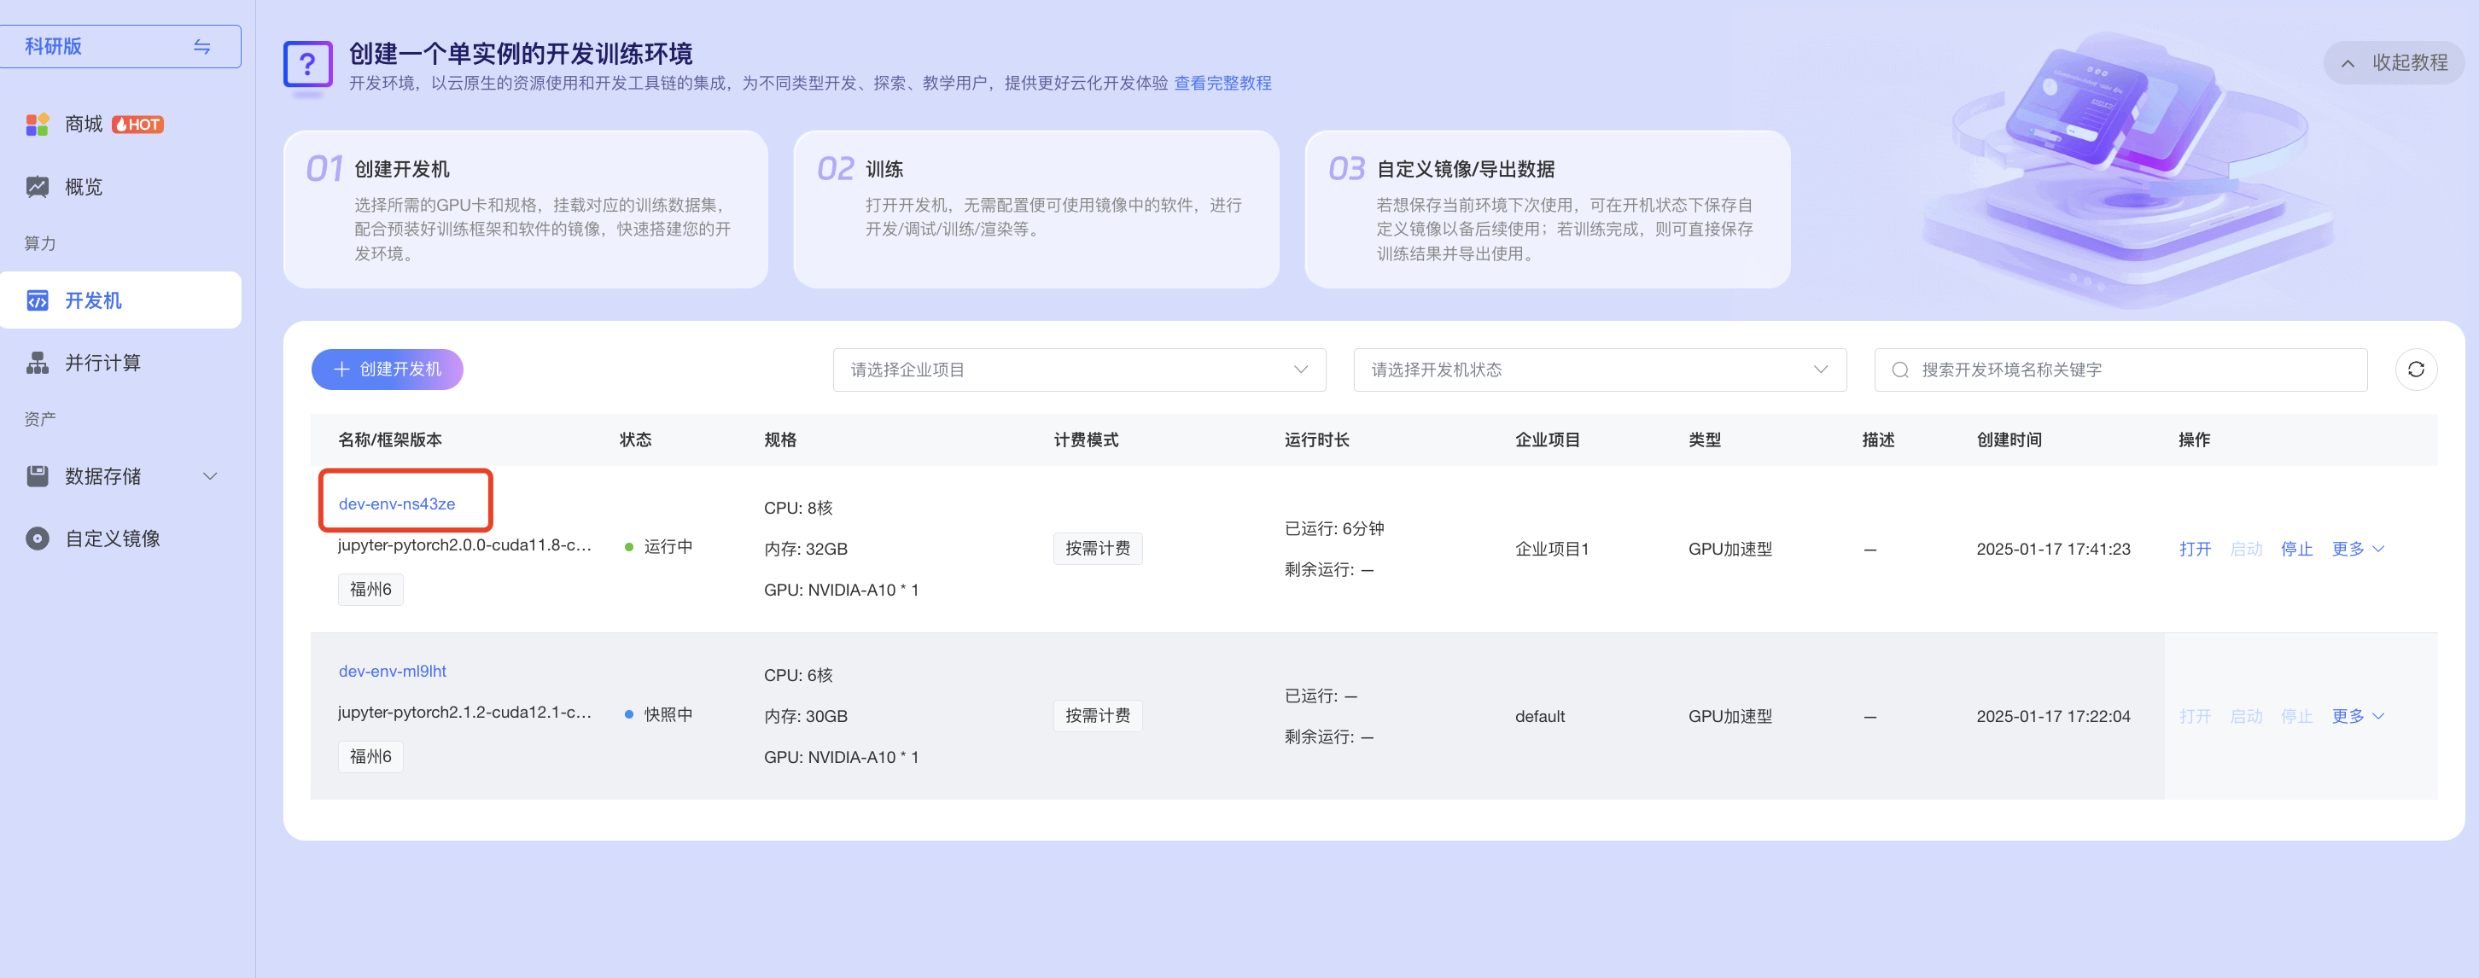Click step 01 创建开发机 tutorial card
Viewport: 2479px width, 978px height.
526,210
